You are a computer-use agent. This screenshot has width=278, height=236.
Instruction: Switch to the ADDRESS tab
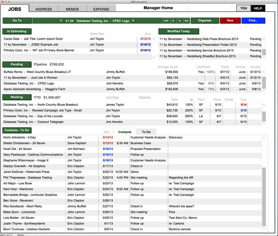point(44,9)
